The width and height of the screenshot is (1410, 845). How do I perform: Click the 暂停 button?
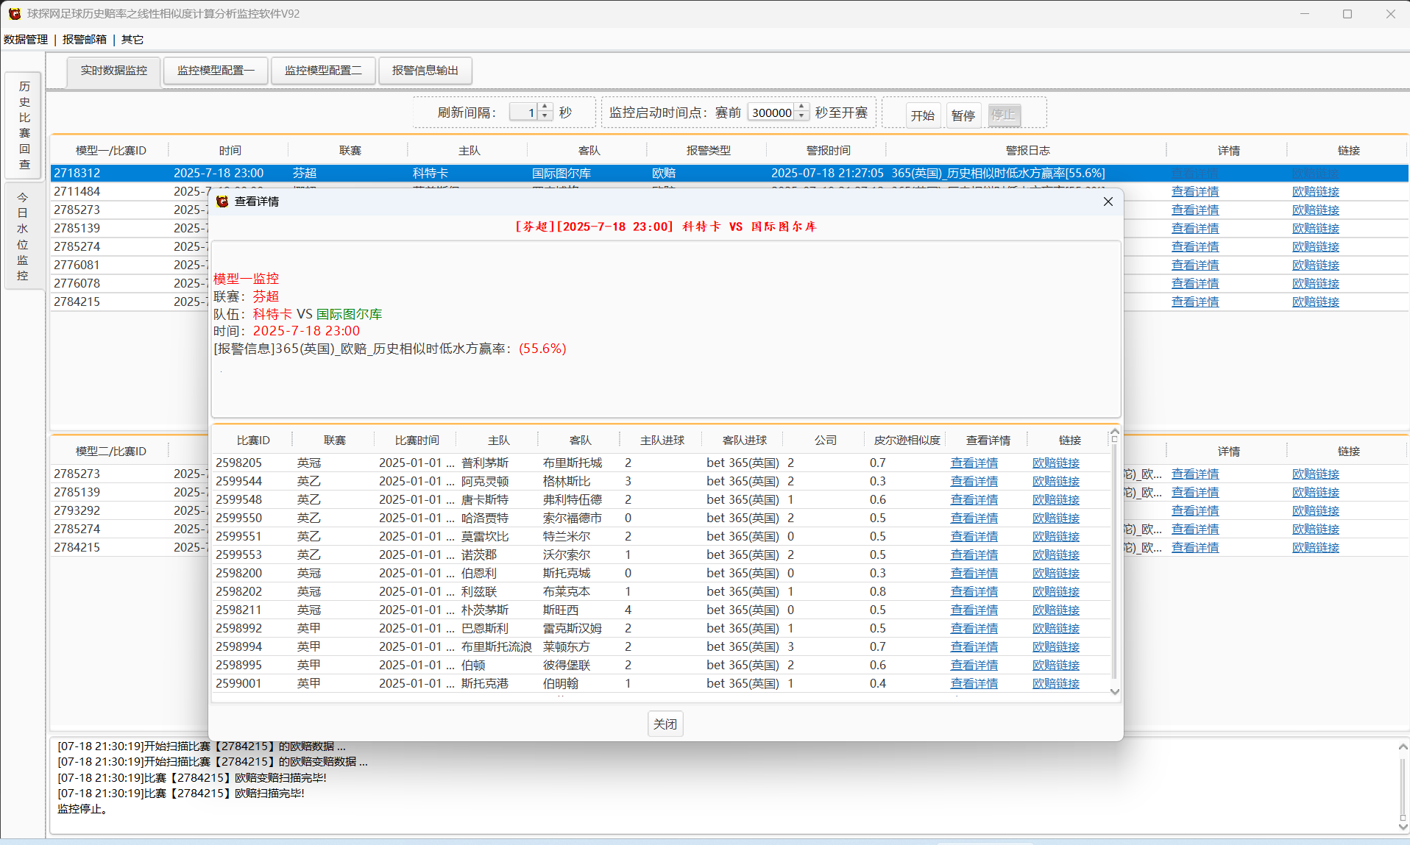pyautogui.click(x=963, y=115)
